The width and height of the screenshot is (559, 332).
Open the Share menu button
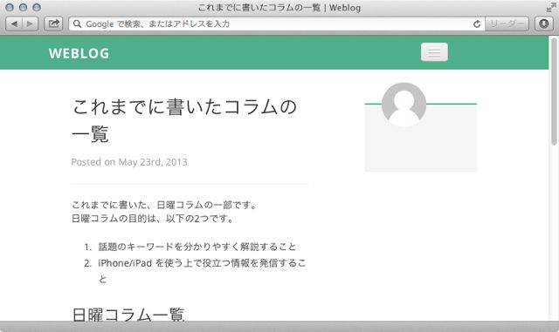[x=53, y=24]
